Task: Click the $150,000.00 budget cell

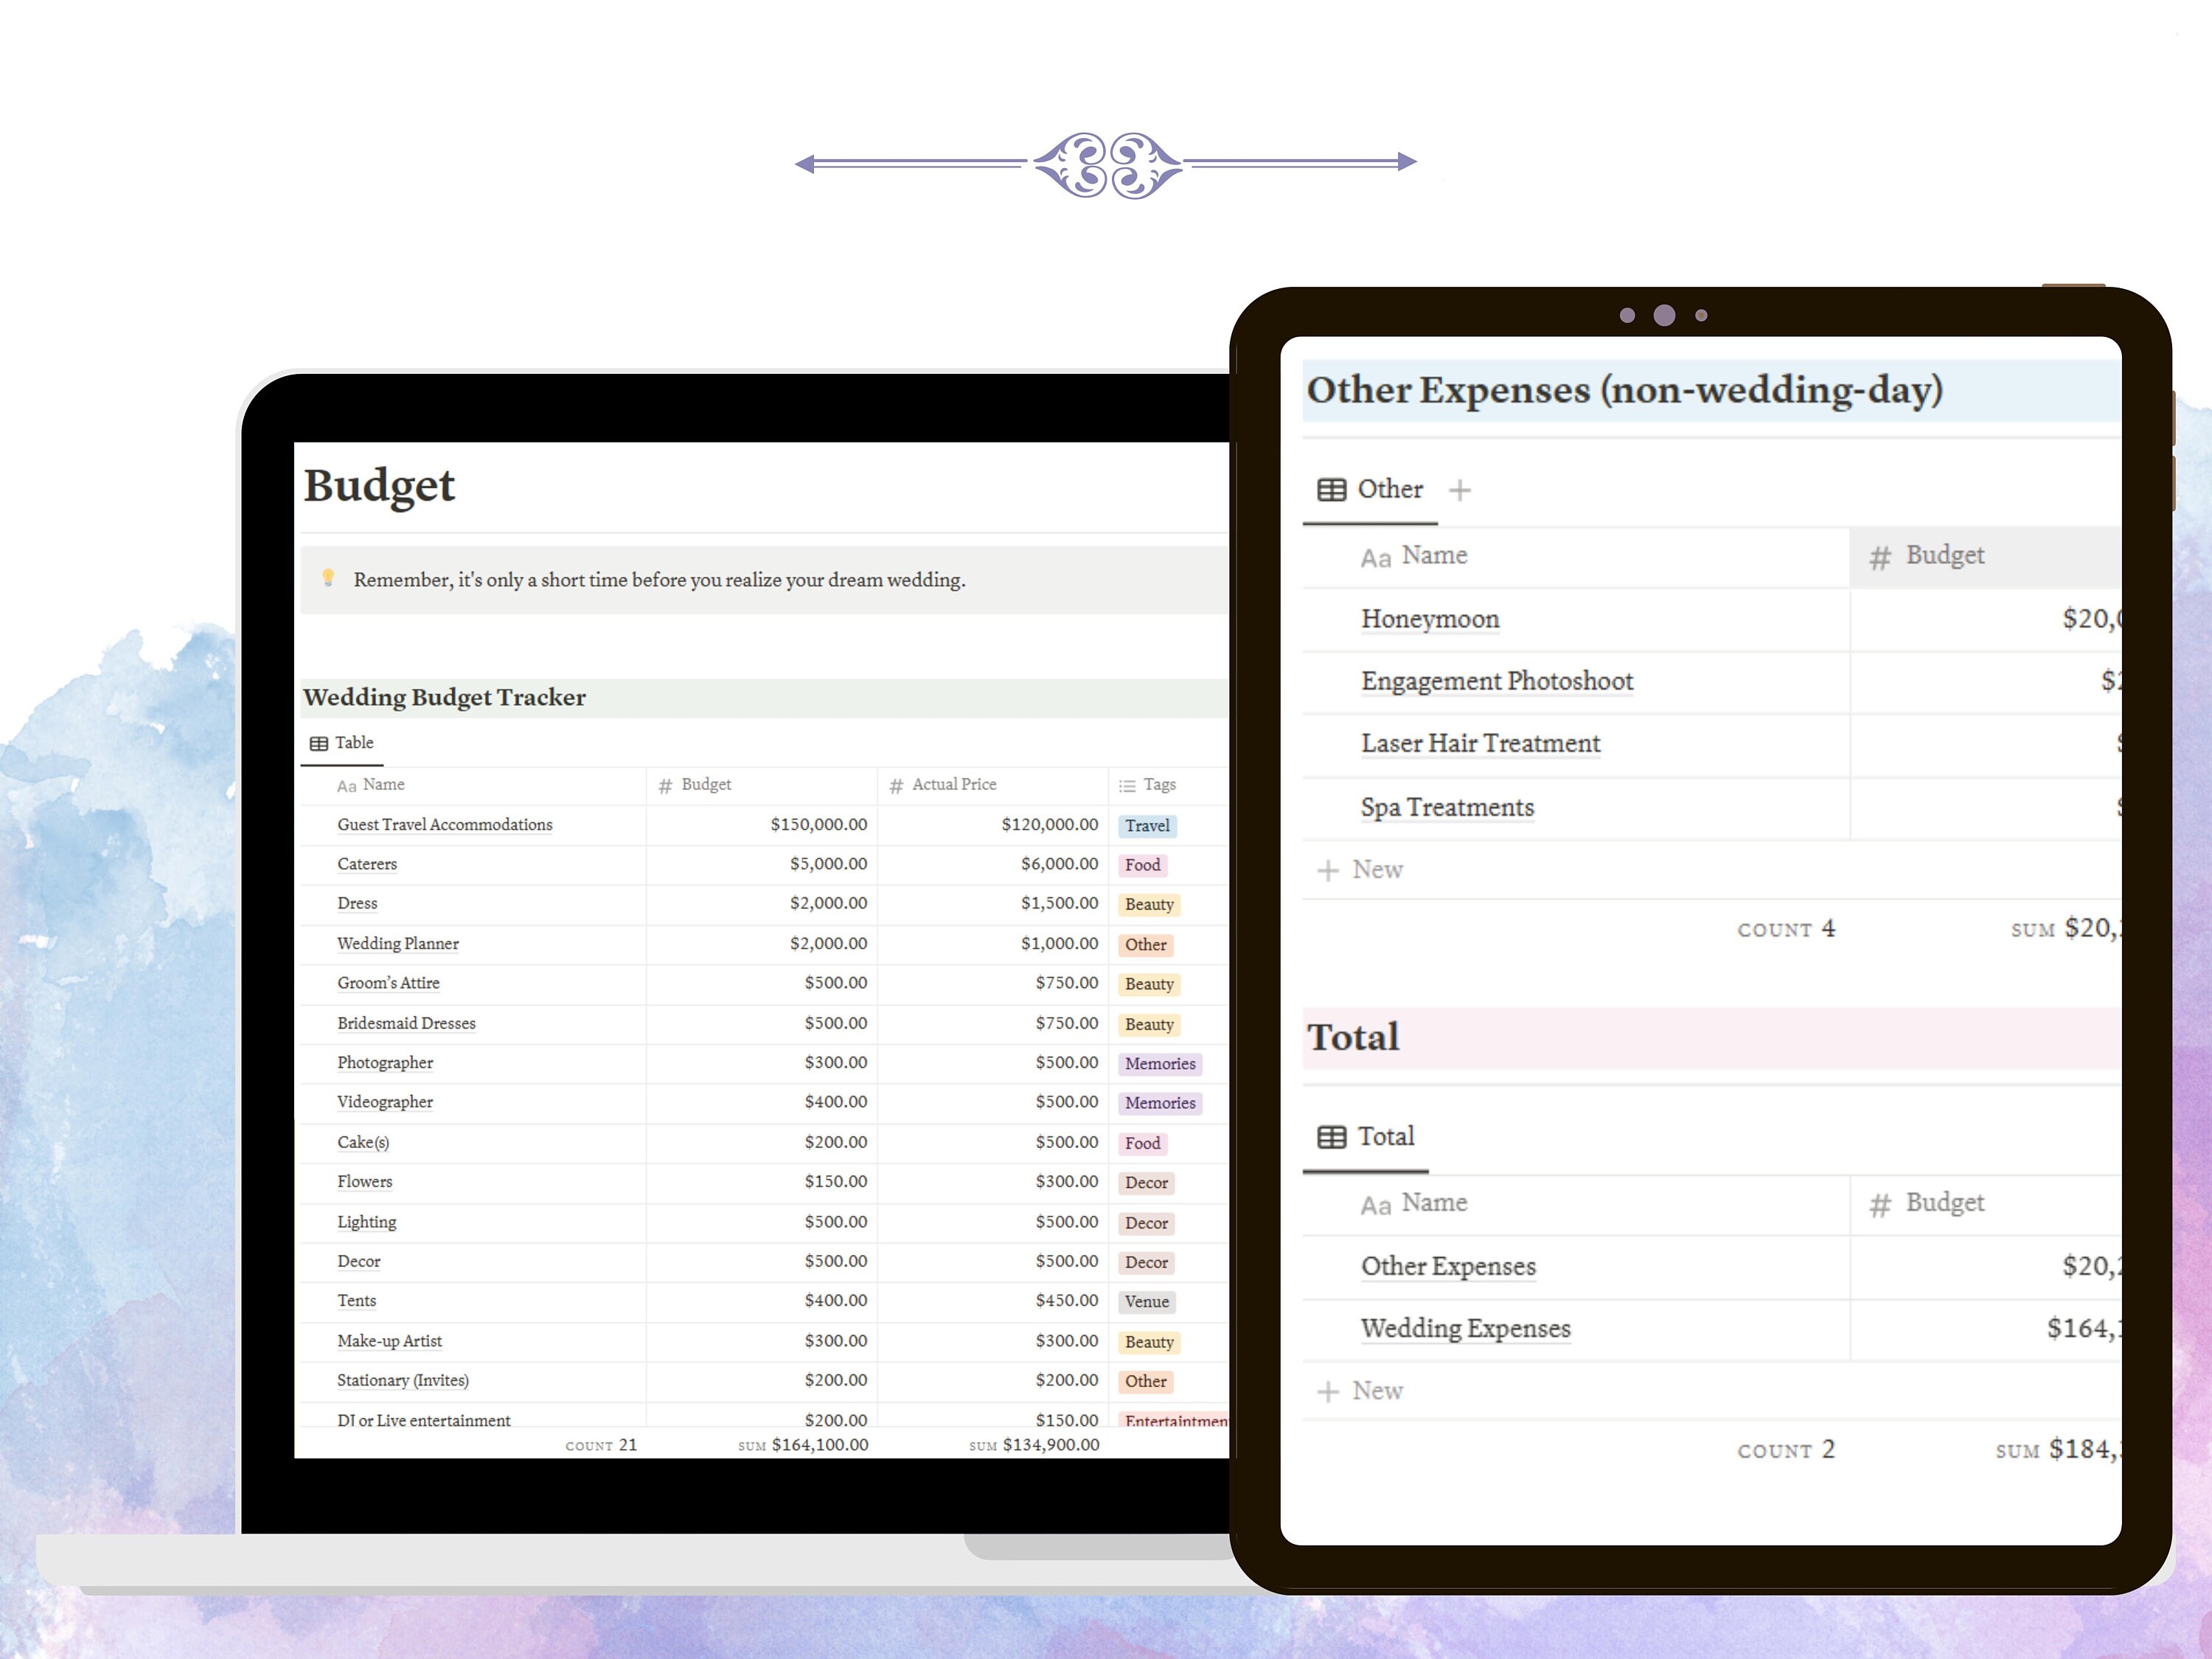Action: (761, 825)
